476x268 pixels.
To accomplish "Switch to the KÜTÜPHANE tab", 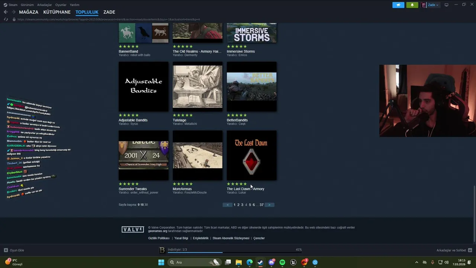I will coord(57,12).
